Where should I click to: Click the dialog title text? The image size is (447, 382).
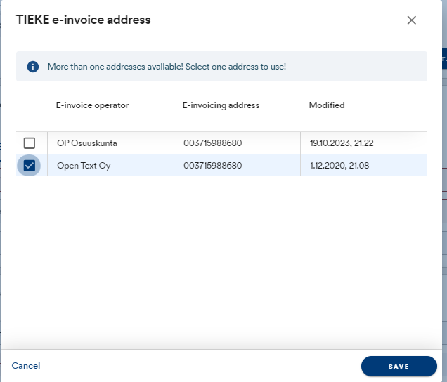click(x=84, y=20)
